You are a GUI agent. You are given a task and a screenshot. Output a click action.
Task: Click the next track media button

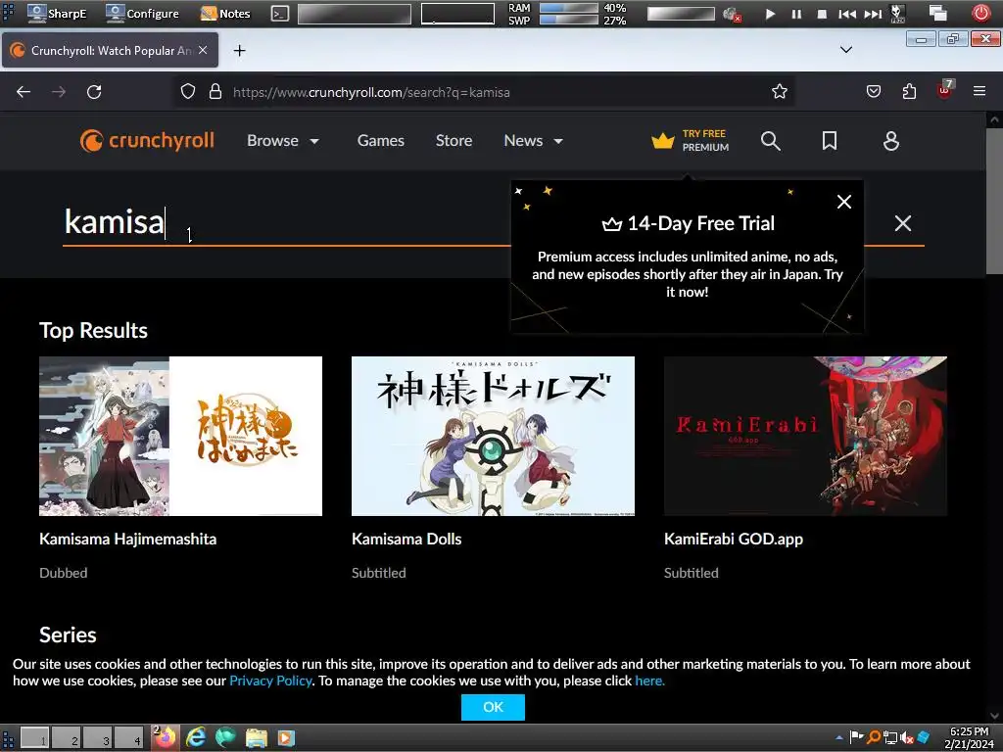tap(873, 14)
